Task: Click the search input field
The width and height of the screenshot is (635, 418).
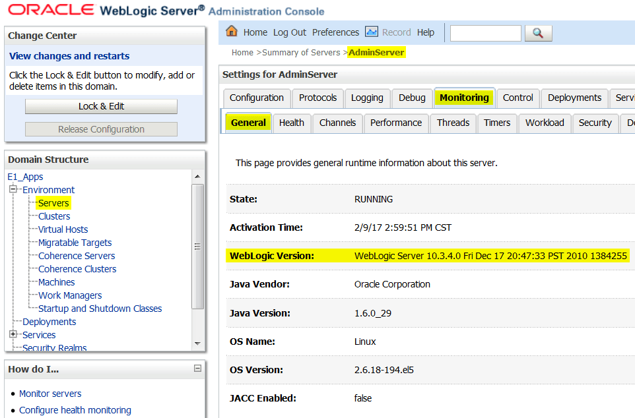Action: tap(486, 33)
